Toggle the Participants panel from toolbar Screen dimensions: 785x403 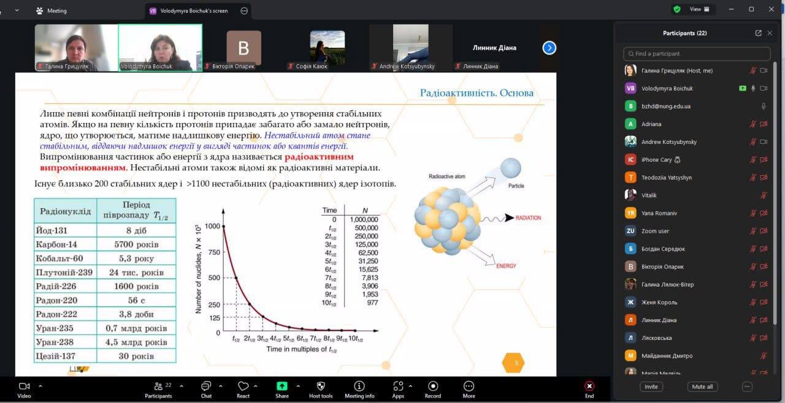click(x=158, y=386)
